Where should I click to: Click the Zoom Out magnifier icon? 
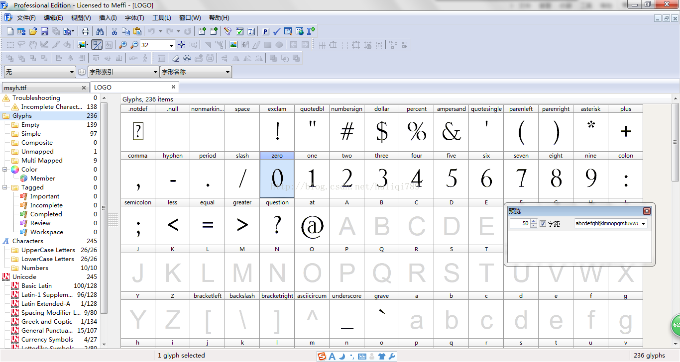coord(134,45)
